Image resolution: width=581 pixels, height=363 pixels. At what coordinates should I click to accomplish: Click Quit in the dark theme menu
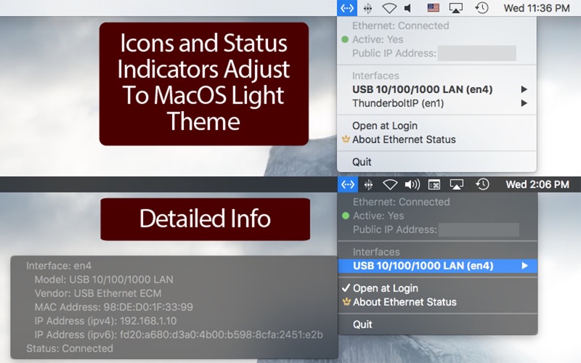point(363,325)
